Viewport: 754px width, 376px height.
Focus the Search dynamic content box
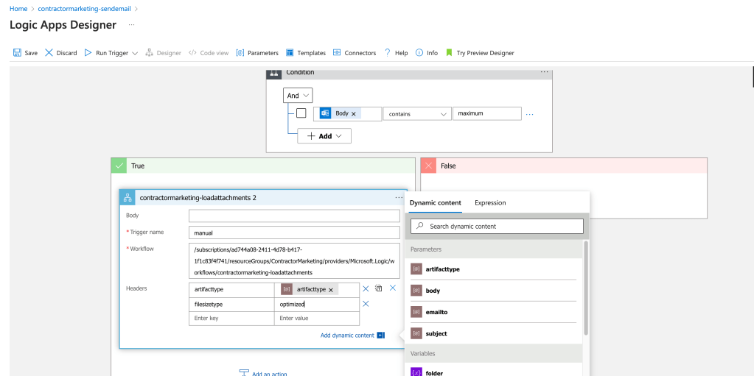[497, 226]
